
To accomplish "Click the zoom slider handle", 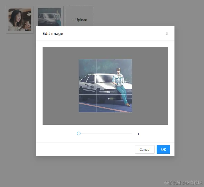I will click(79, 133).
